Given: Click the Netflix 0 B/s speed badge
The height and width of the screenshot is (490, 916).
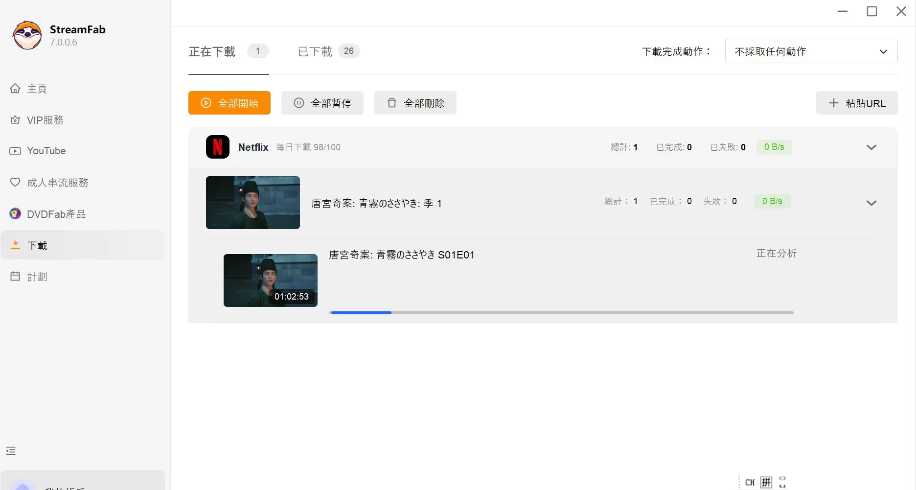Looking at the screenshot, I should [774, 147].
